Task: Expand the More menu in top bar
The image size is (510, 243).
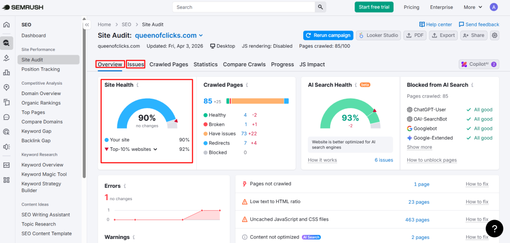Action: click(x=473, y=7)
